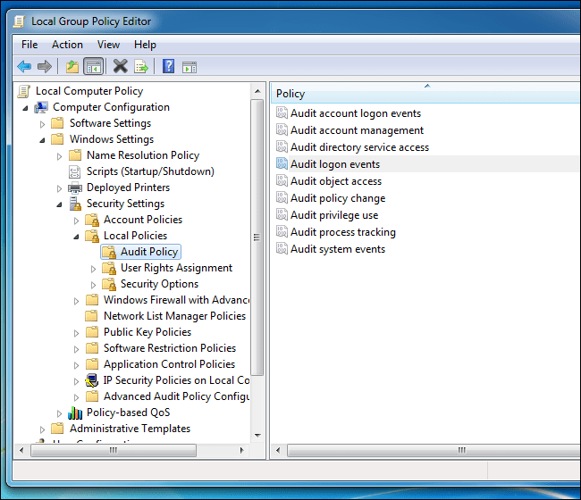This screenshot has height=500, width=581.
Task: Go up one level using folder icon
Action: [x=72, y=66]
